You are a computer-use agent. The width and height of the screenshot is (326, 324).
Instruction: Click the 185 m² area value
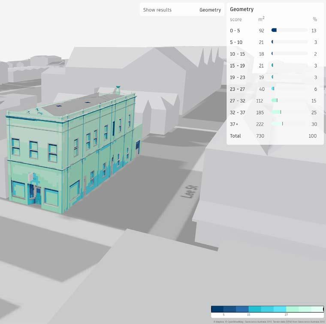click(x=260, y=112)
